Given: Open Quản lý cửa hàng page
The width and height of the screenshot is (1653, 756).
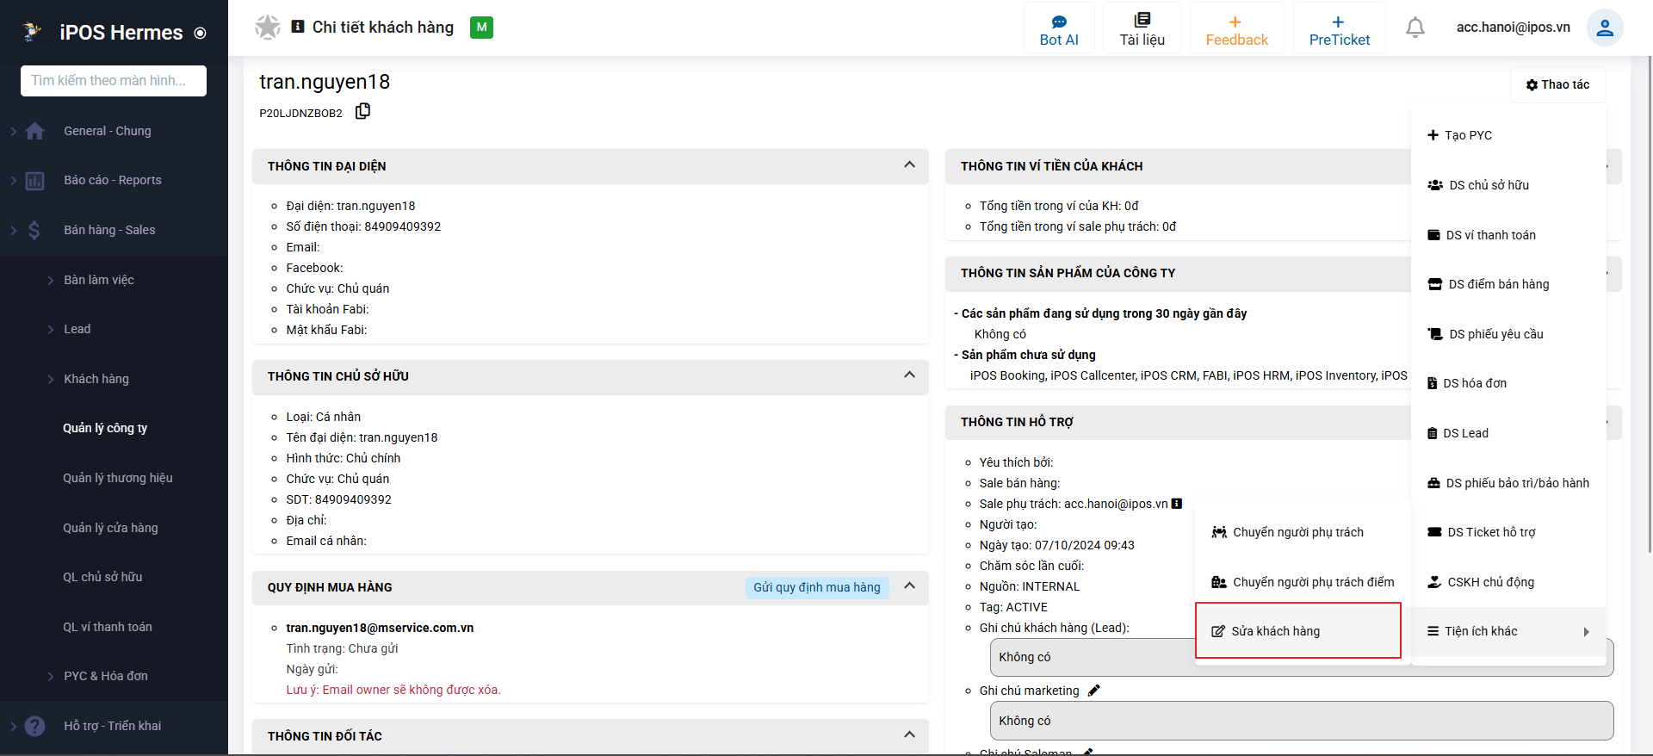Looking at the screenshot, I should 110,528.
